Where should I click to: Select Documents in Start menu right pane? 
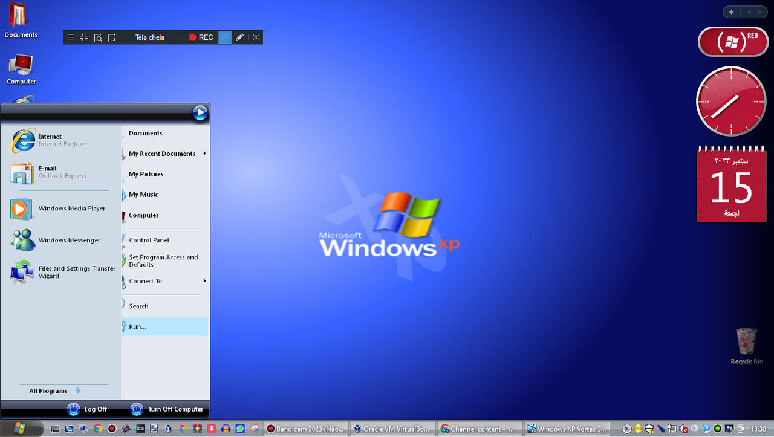click(x=165, y=133)
